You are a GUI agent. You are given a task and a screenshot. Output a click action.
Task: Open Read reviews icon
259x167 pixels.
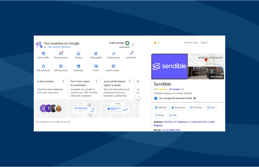(61, 53)
